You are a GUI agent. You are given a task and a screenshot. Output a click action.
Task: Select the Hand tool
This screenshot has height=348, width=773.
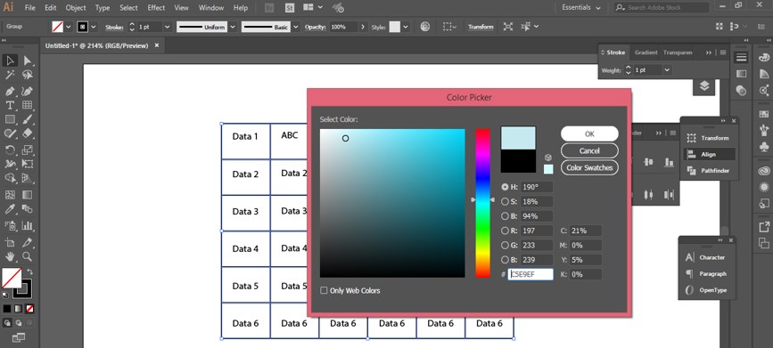pyautogui.click(x=10, y=256)
